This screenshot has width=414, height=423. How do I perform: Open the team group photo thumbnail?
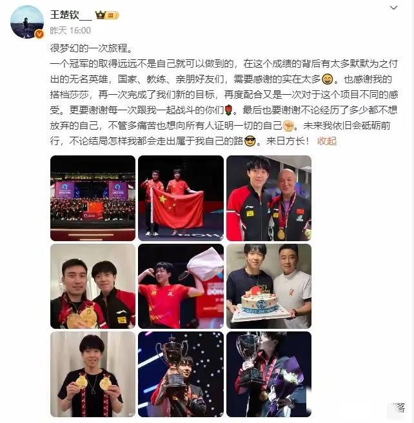point(93,198)
